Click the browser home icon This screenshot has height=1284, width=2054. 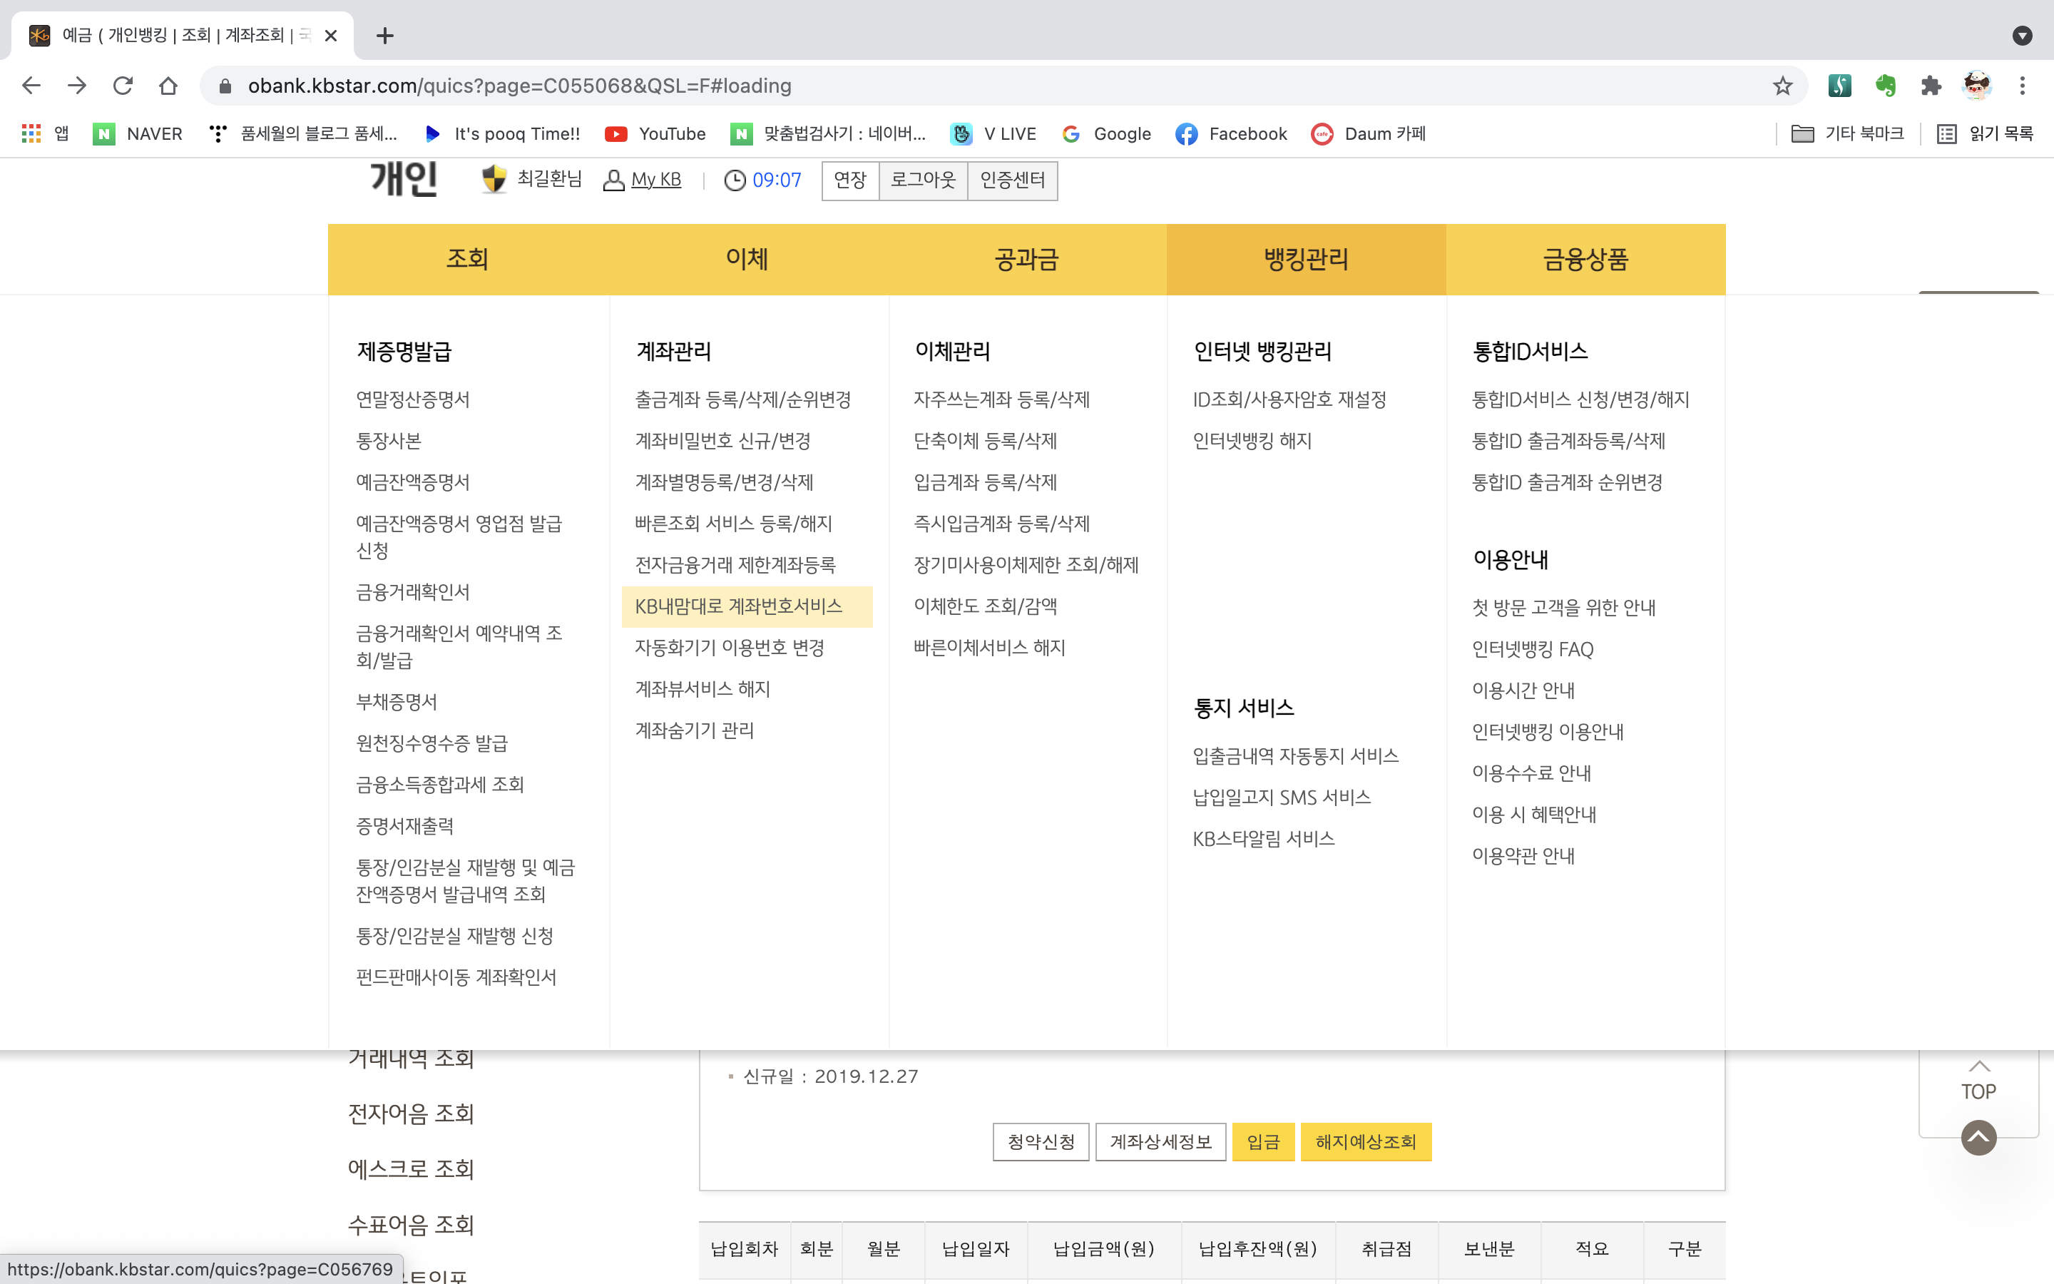168,86
